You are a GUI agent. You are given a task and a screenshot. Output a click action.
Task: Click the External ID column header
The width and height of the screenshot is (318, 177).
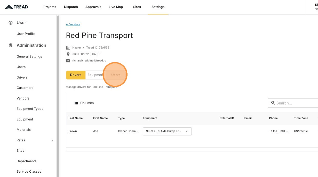pyautogui.click(x=227, y=118)
